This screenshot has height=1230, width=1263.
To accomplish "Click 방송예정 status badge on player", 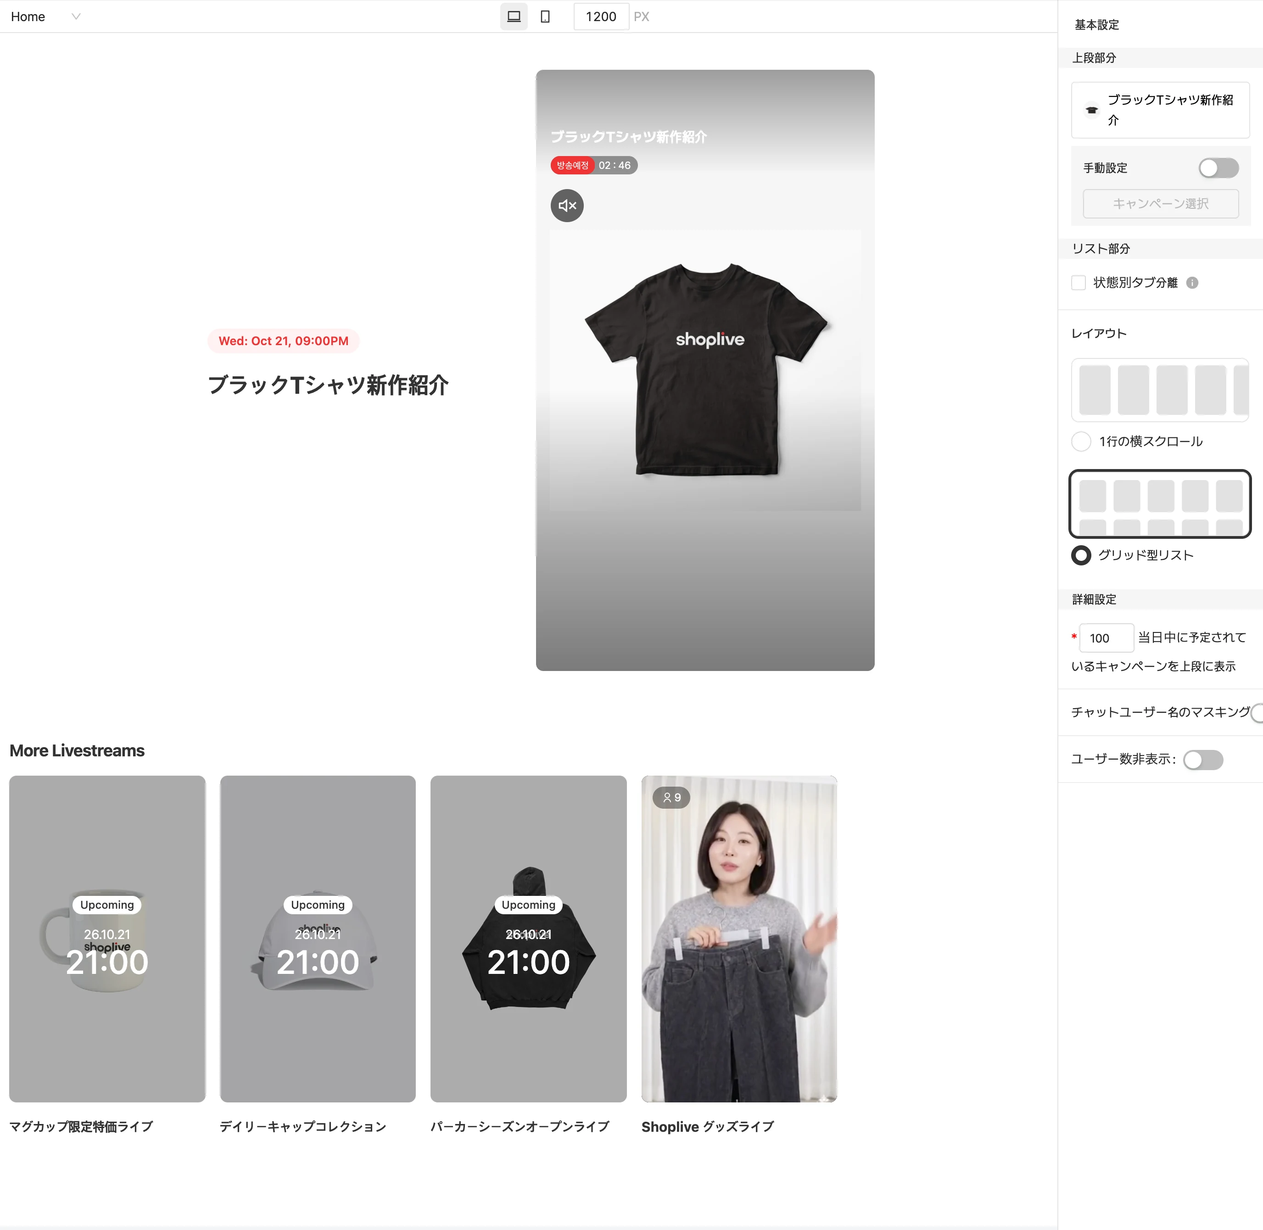I will point(572,165).
